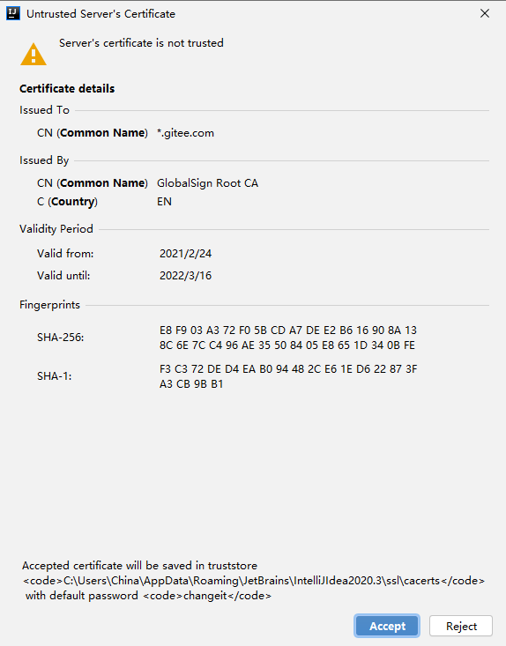Click the *.gitee.com common name value

pos(185,133)
